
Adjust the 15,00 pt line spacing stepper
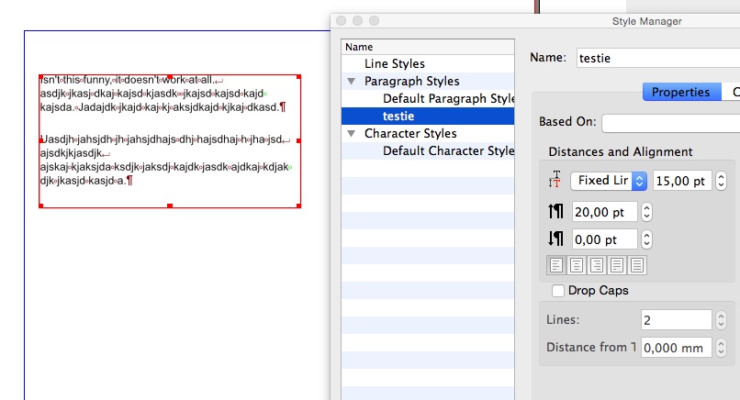click(722, 181)
